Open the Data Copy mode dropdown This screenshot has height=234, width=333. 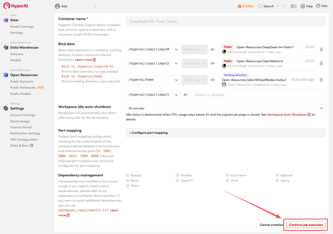tap(195, 80)
